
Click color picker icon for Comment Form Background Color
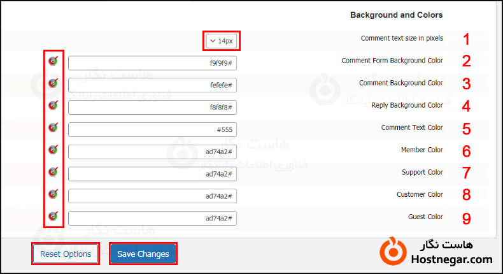pos(53,61)
